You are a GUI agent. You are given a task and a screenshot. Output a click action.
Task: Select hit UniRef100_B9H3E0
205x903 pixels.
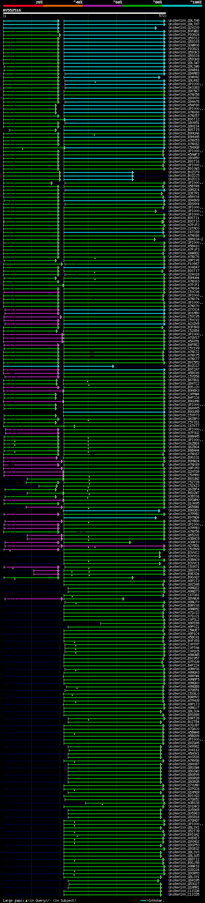coord(184,510)
